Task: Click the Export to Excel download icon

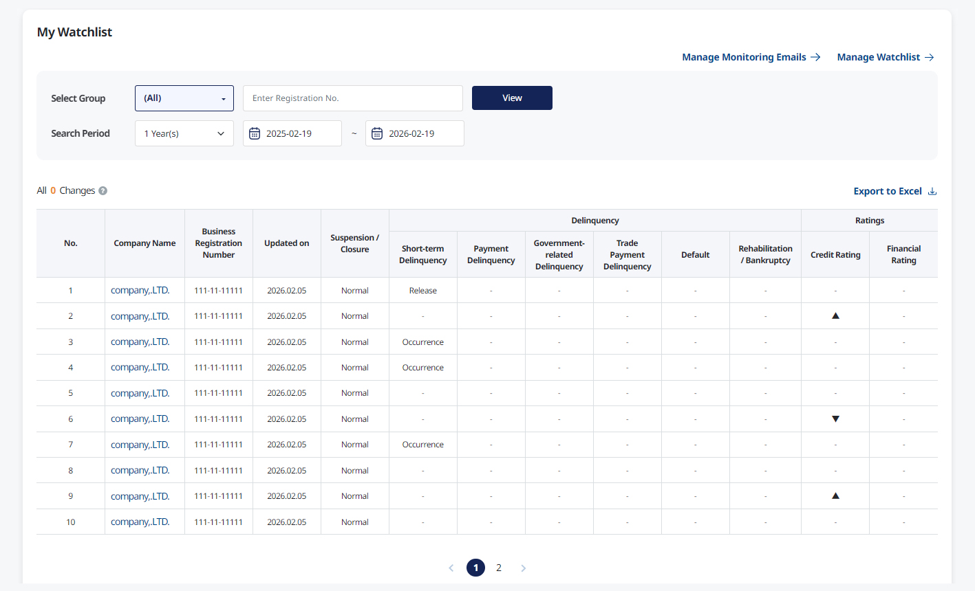Action: pos(932,191)
